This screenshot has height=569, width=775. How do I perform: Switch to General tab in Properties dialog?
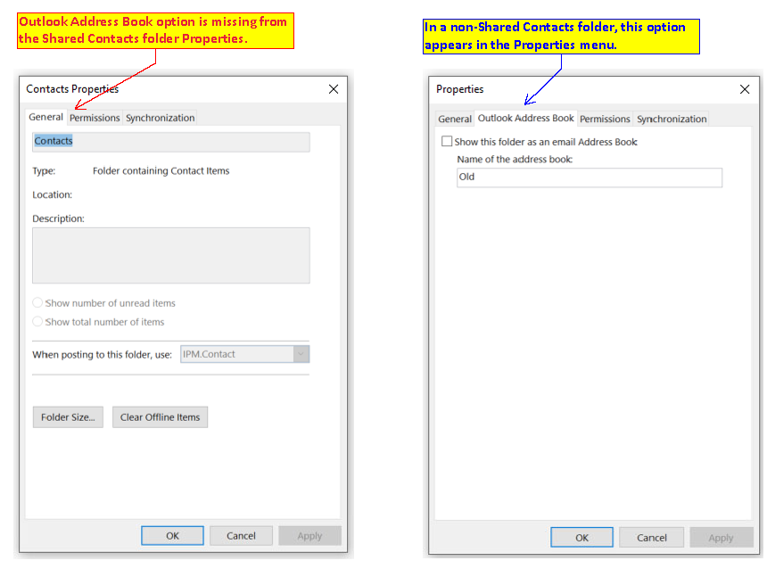[455, 119]
